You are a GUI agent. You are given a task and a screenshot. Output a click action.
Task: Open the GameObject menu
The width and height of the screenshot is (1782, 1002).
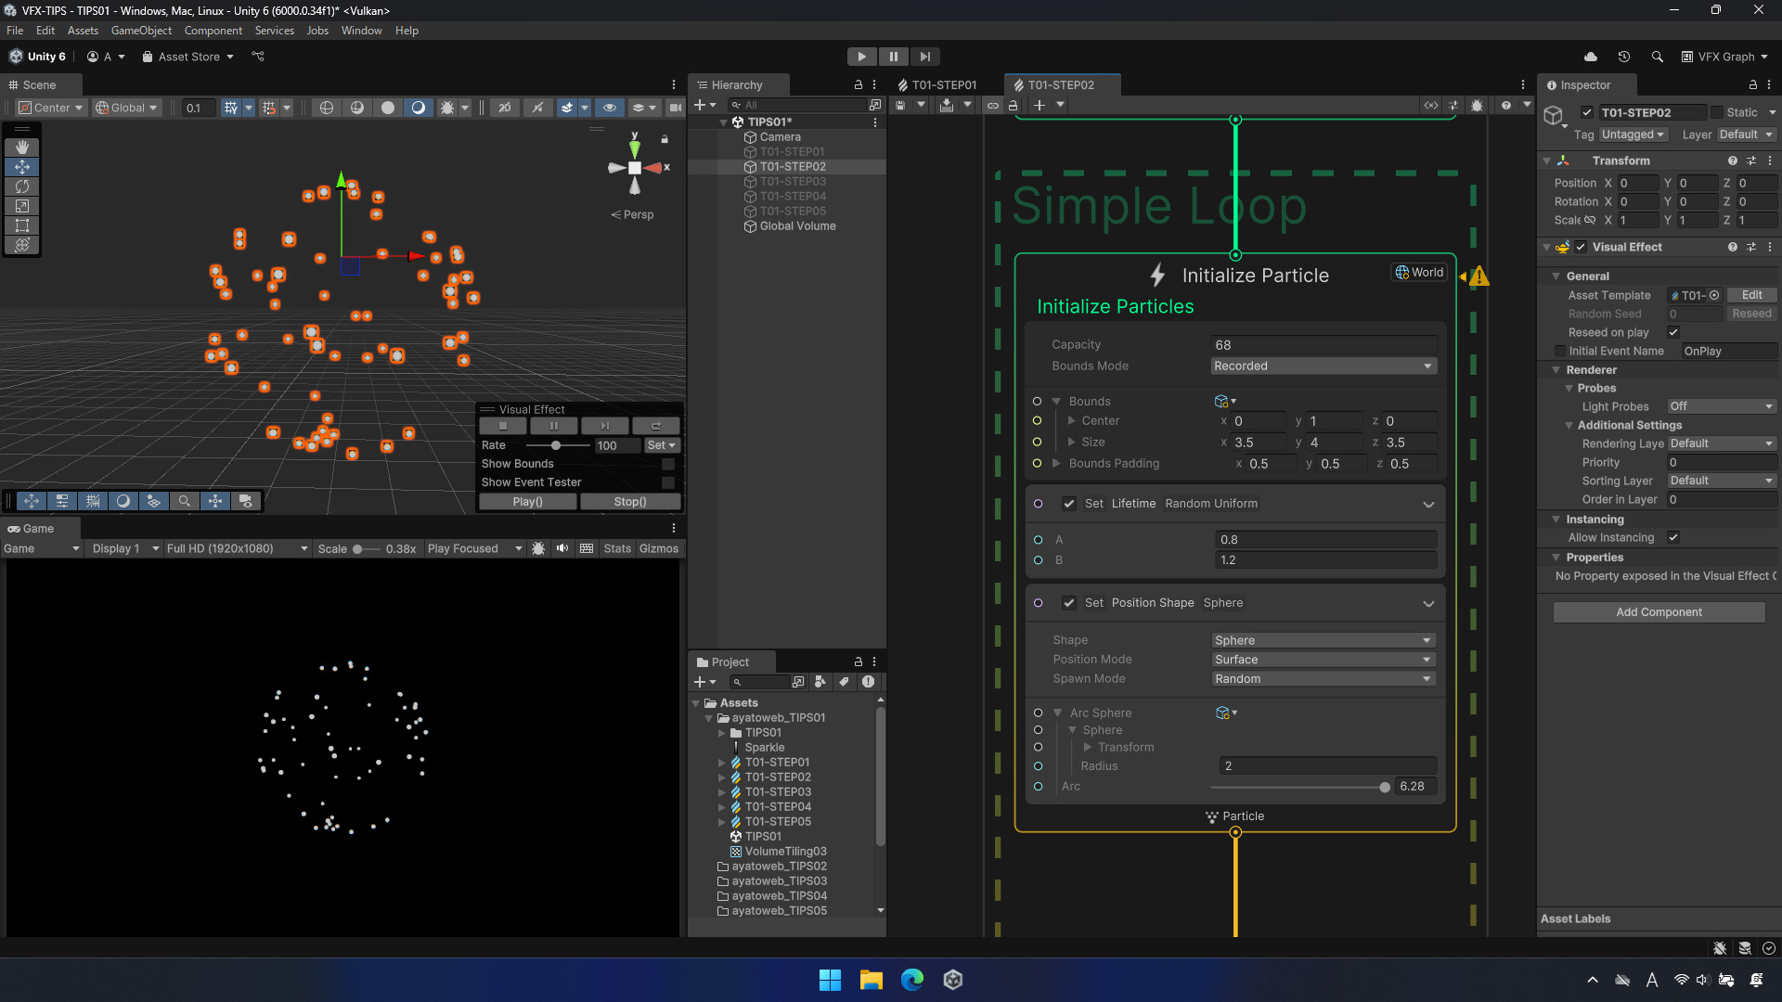pyautogui.click(x=141, y=31)
